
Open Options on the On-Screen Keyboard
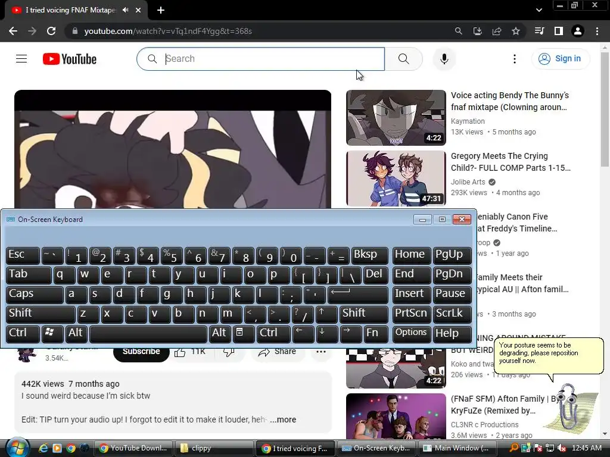click(x=412, y=333)
